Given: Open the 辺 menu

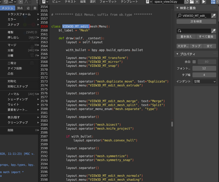Looking at the screenshot, I should click(x=28, y=8).
